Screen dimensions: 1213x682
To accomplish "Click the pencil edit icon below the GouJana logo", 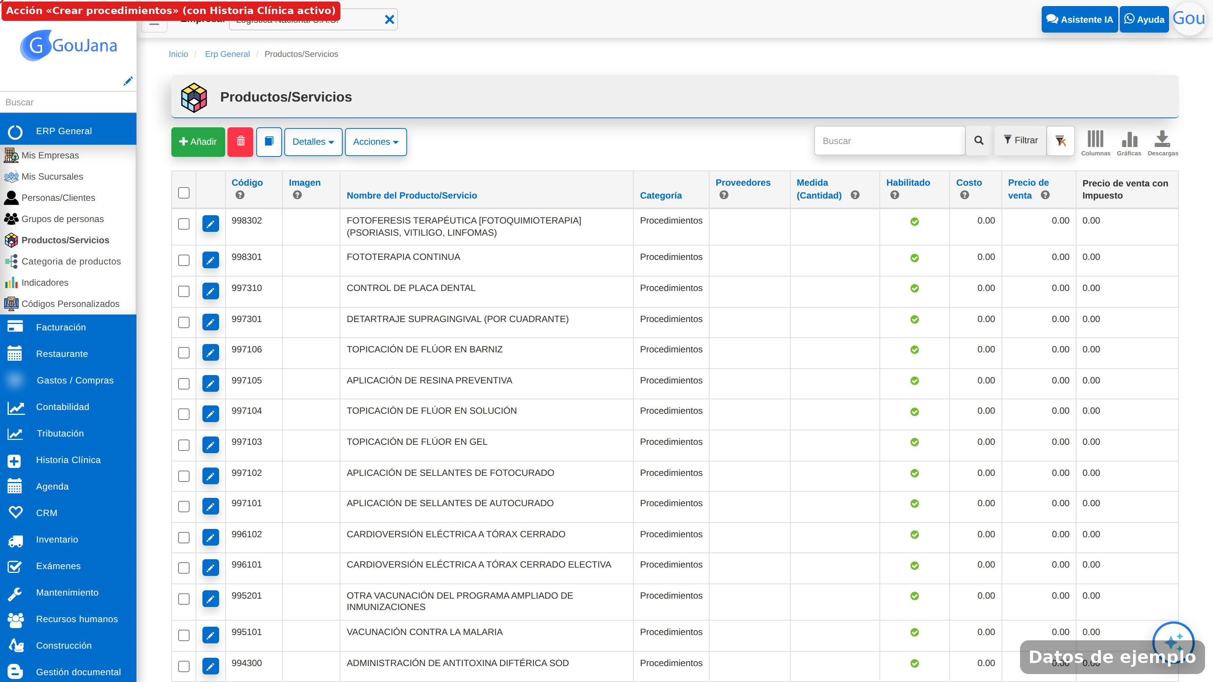I will pos(128,81).
